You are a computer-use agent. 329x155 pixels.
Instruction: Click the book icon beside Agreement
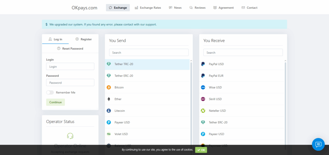tap(215, 8)
